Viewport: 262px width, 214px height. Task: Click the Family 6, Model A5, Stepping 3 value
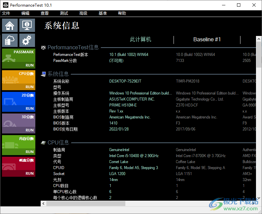point(134,168)
